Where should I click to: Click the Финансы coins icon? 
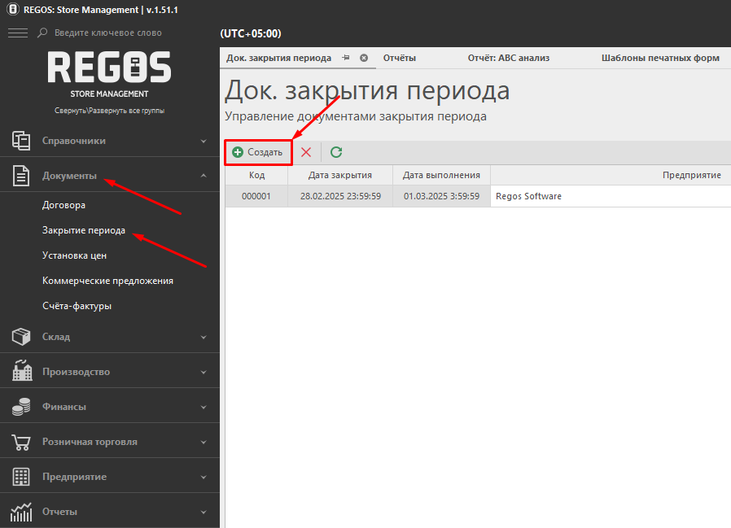(x=21, y=407)
